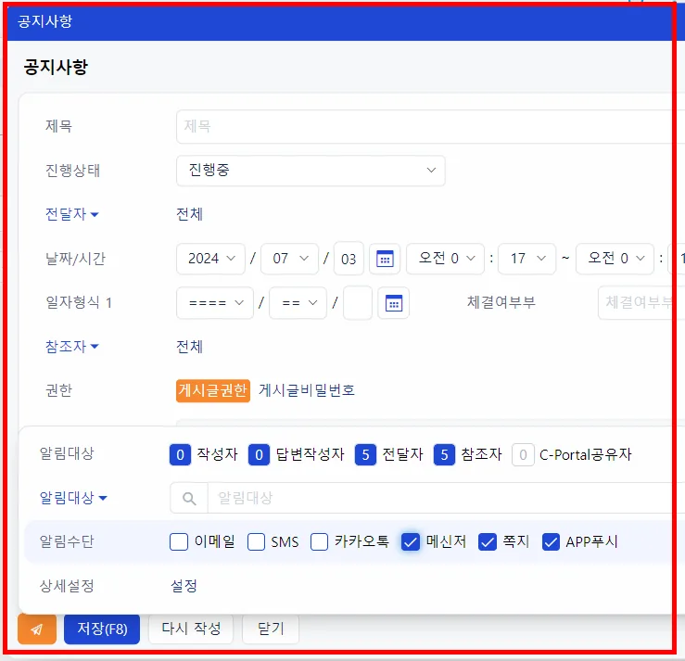Toggle the C-Portal공유자 count badge

click(x=523, y=455)
